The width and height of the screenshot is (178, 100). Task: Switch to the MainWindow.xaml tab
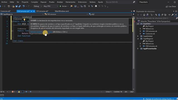[x=62, y=11]
